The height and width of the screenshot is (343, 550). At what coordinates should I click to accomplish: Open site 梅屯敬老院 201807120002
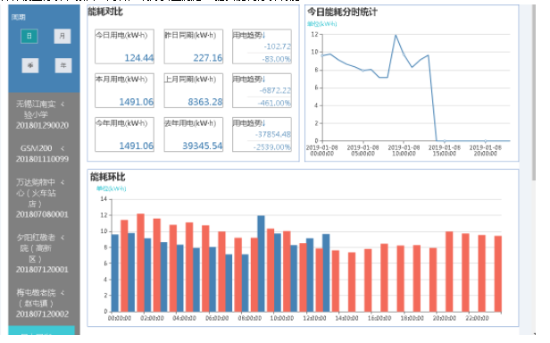pos(42,303)
